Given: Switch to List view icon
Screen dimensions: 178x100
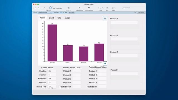Looking at the screenshot, I should [x=63, y=13].
